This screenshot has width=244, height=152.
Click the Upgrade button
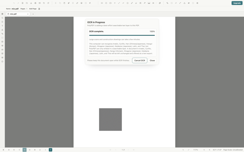tap(237, 3)
